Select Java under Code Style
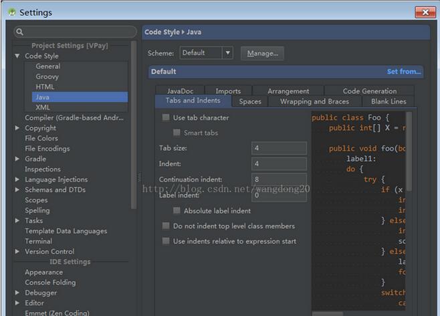 80,97
